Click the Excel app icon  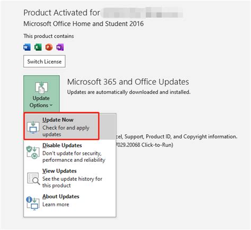[38, 47]
